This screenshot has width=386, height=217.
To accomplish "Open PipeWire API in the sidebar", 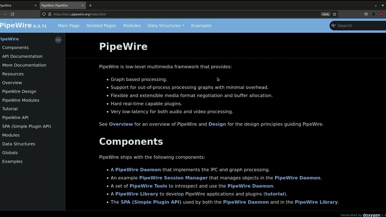I will [x=15, y=118].
